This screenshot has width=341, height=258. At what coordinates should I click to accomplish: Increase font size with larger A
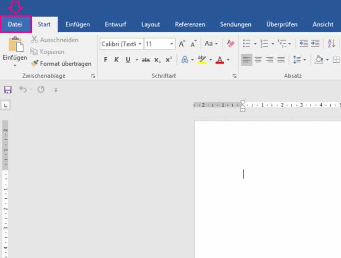(182, 44)
